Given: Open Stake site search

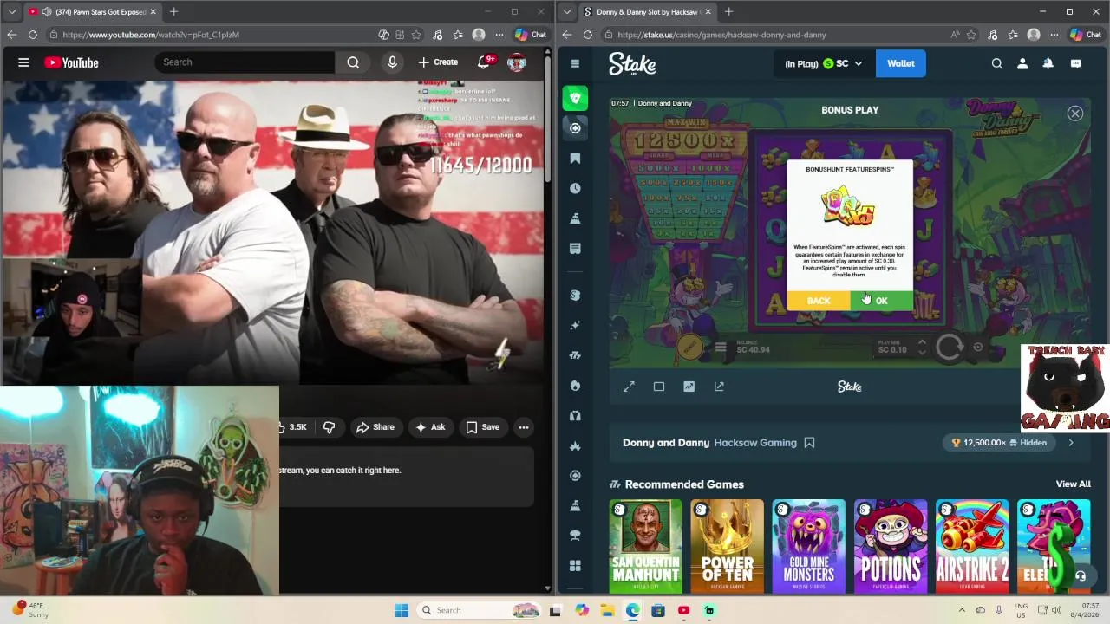Looking at the screenshot, I should click(997, 63).
